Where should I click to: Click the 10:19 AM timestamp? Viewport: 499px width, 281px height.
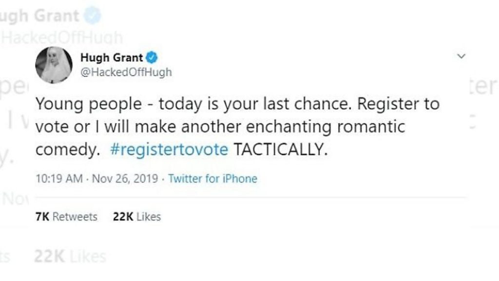tap(59, 179)
